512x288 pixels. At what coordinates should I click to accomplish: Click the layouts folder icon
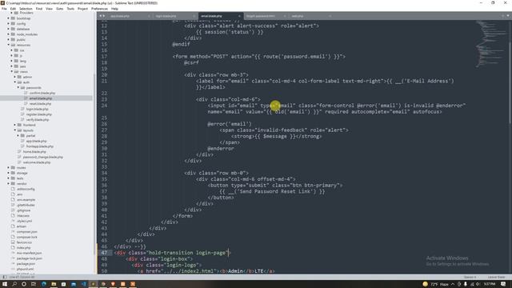tap(19, 130)
